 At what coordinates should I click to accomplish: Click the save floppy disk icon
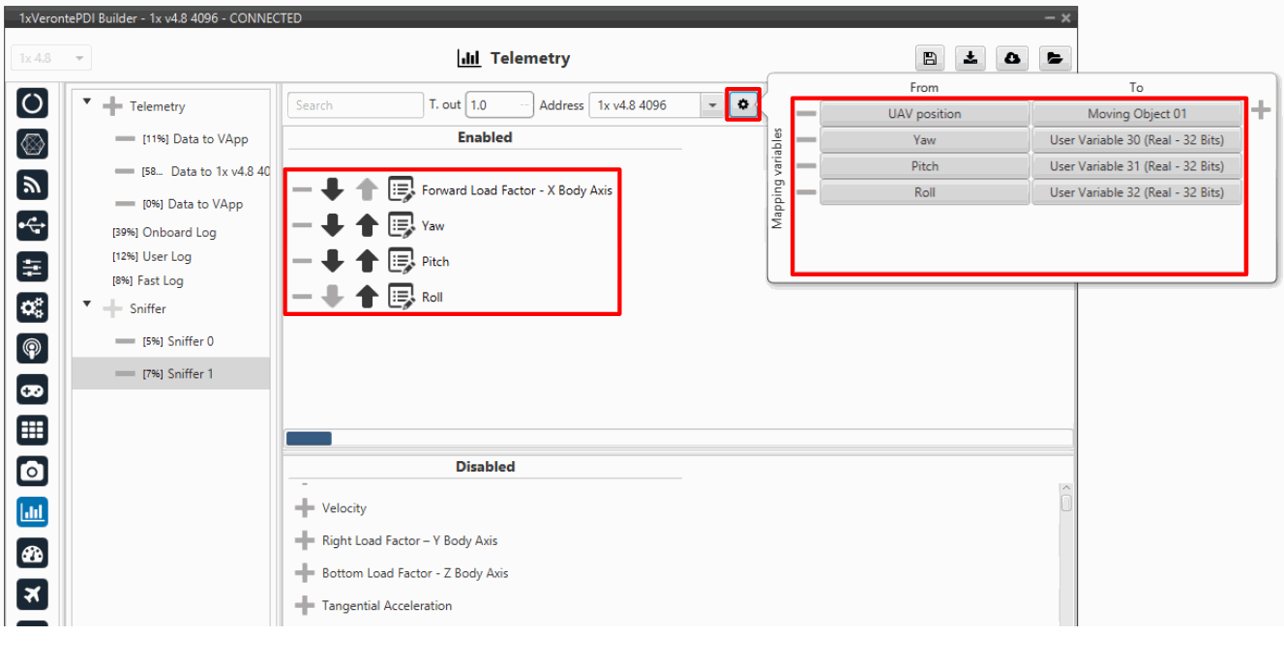pos(929,58)
